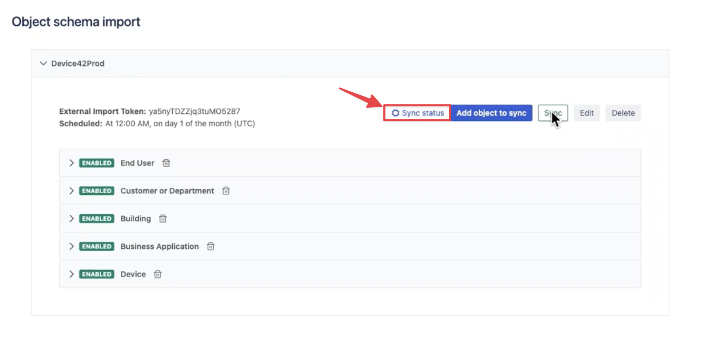This screenshot has height=339, width=705.
Task: Click the Add object to sync button
Action: click(491, 113)
